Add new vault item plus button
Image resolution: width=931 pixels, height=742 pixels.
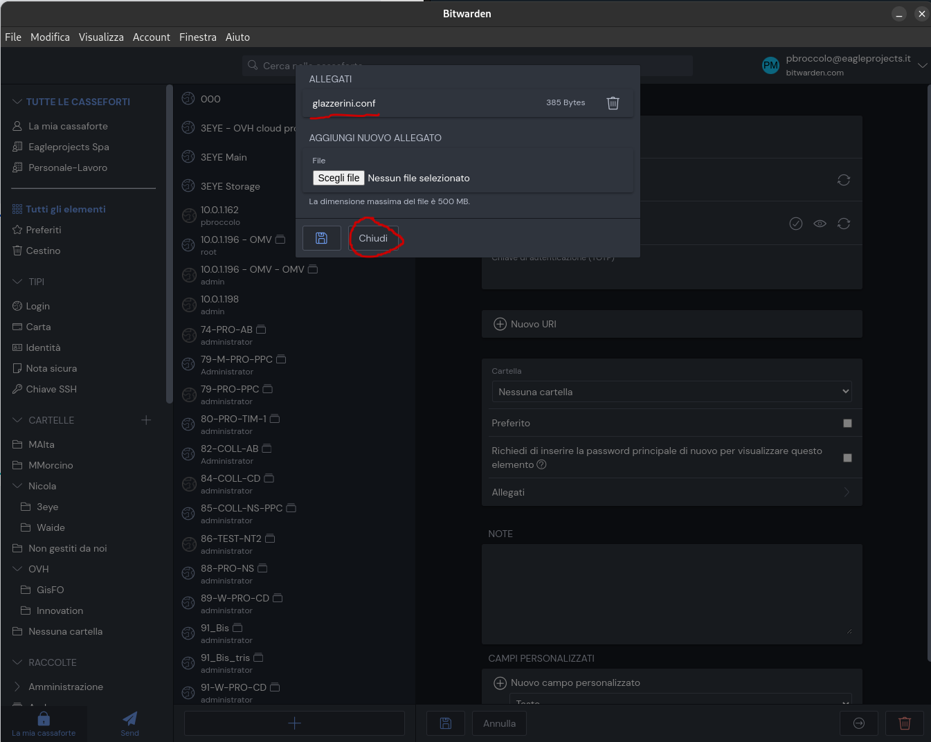294,723
